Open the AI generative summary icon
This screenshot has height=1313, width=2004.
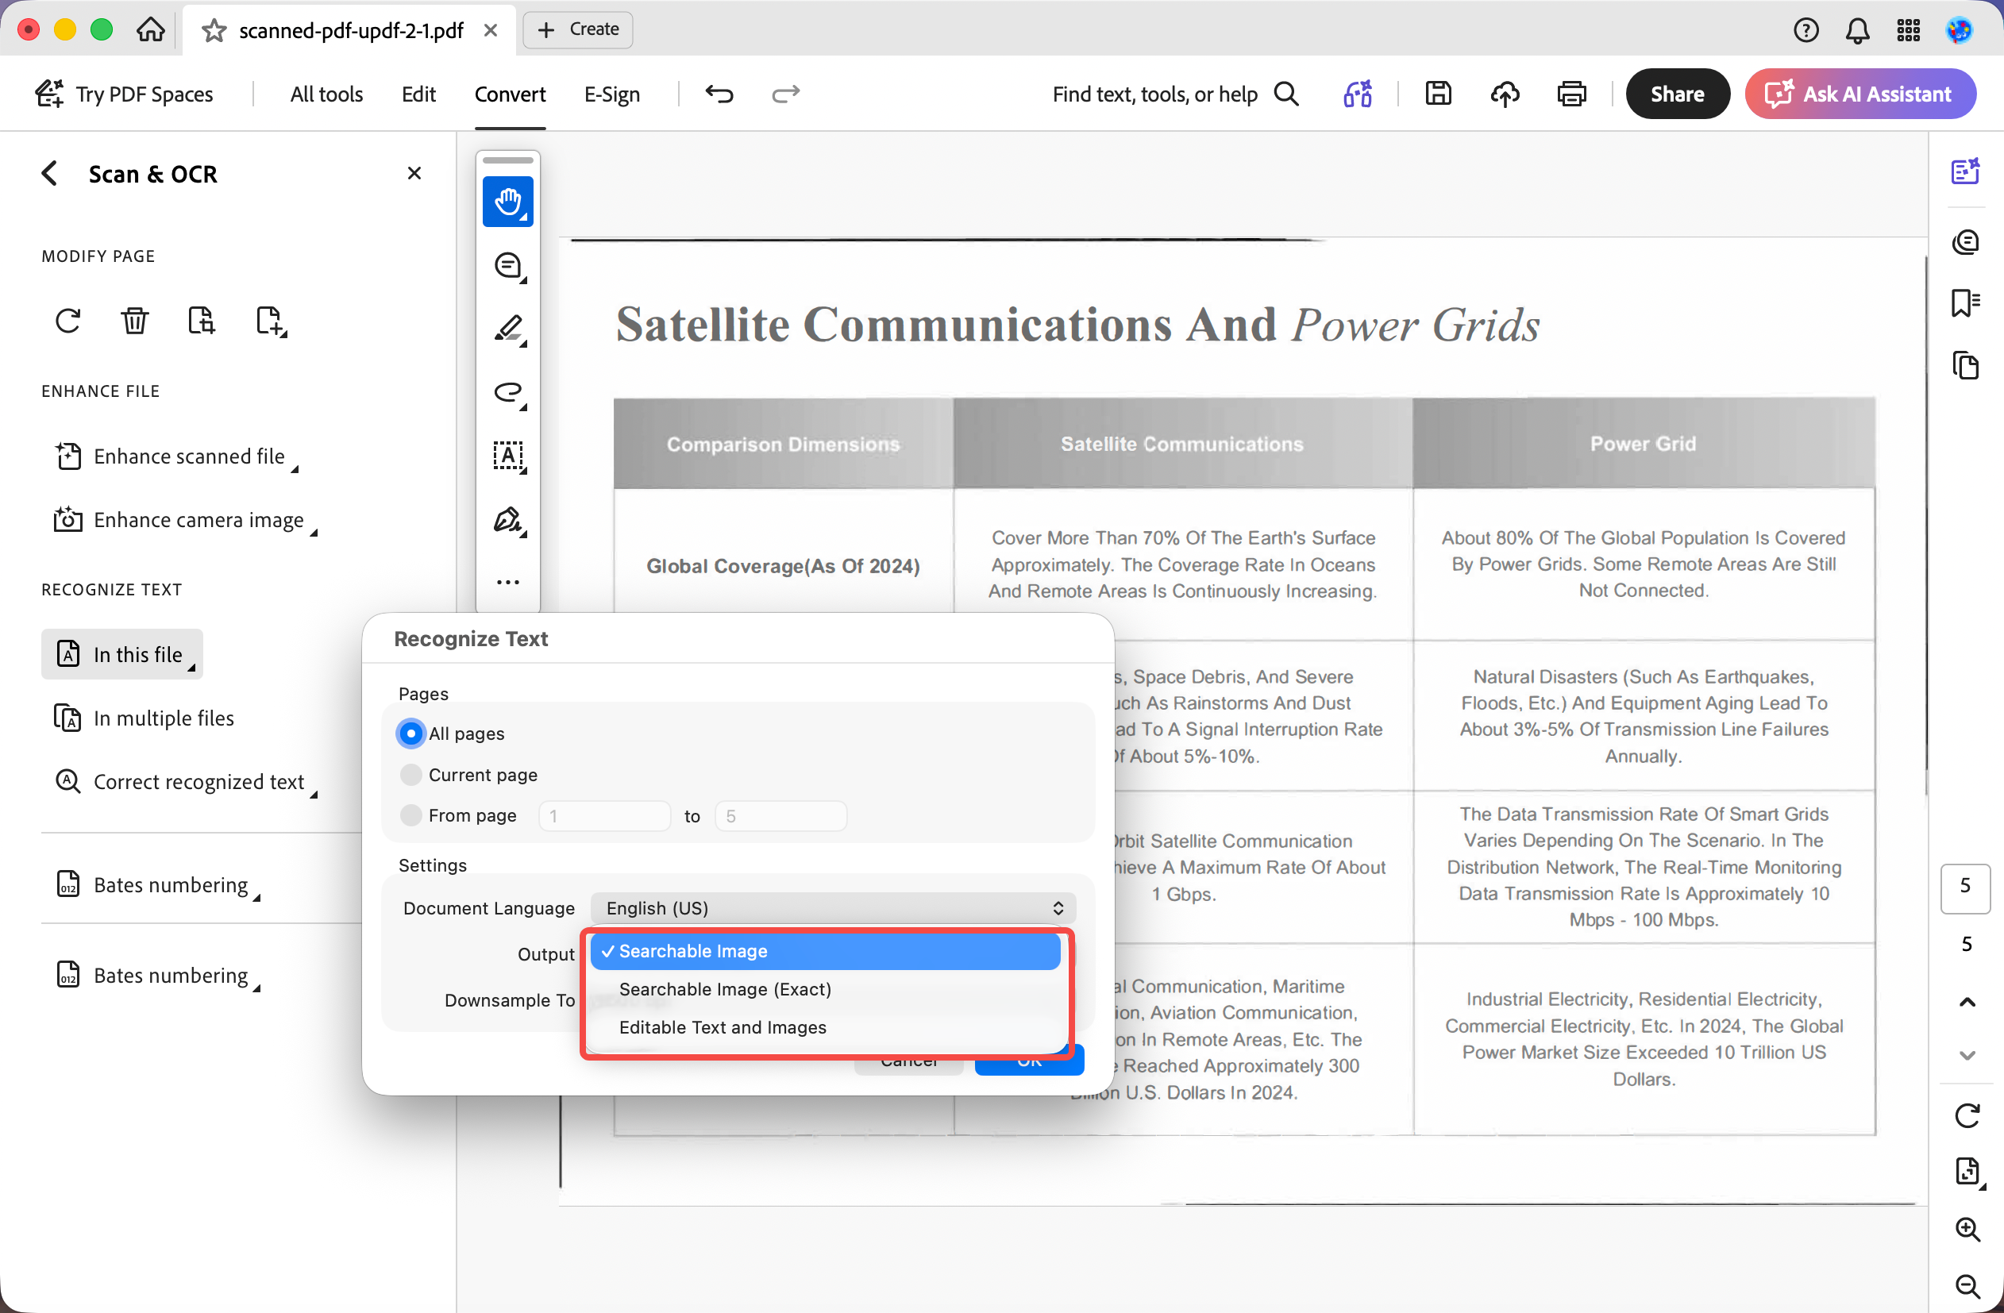(x=1358, y=94)
